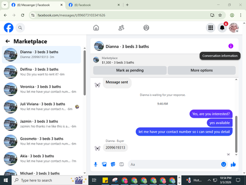This screenshot has height=185, width=246.
Task: Open Chrome three-dot menu
Action: click(241, 15)
